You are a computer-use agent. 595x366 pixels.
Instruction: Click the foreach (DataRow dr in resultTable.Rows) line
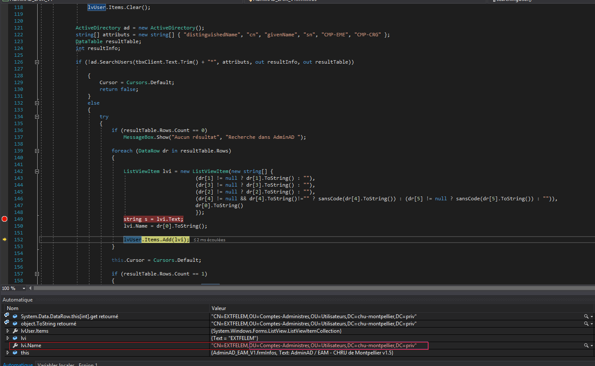171,151
